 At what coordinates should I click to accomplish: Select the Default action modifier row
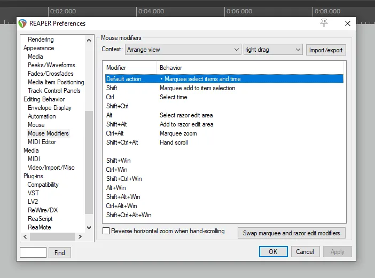coord(224,79)
